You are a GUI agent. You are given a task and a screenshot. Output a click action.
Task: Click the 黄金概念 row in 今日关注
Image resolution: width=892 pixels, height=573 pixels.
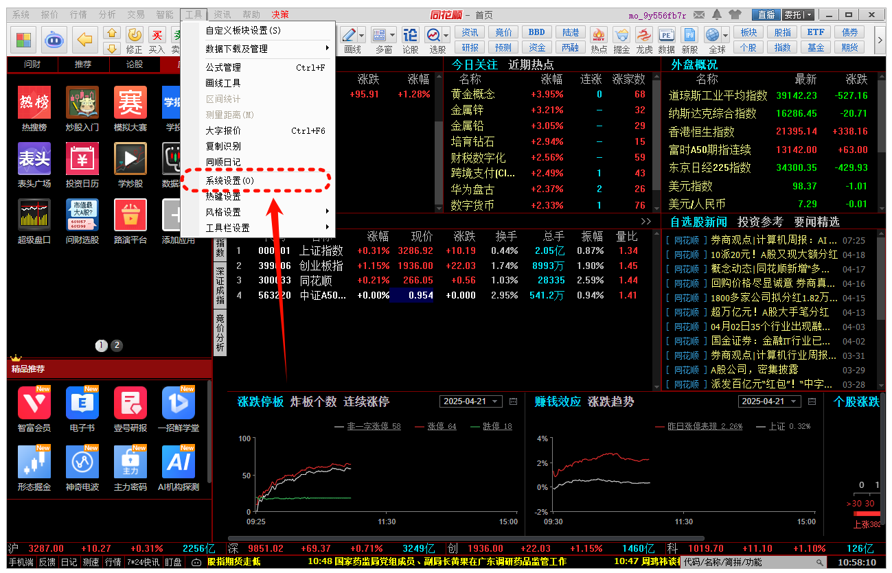pyautogui.click(x=549, y=95)
